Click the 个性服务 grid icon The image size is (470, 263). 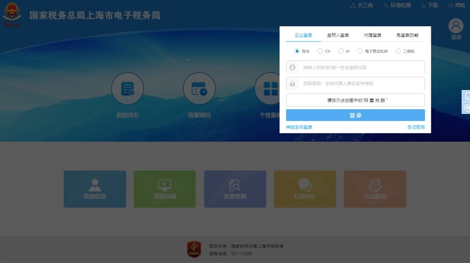tap(270, 89)
